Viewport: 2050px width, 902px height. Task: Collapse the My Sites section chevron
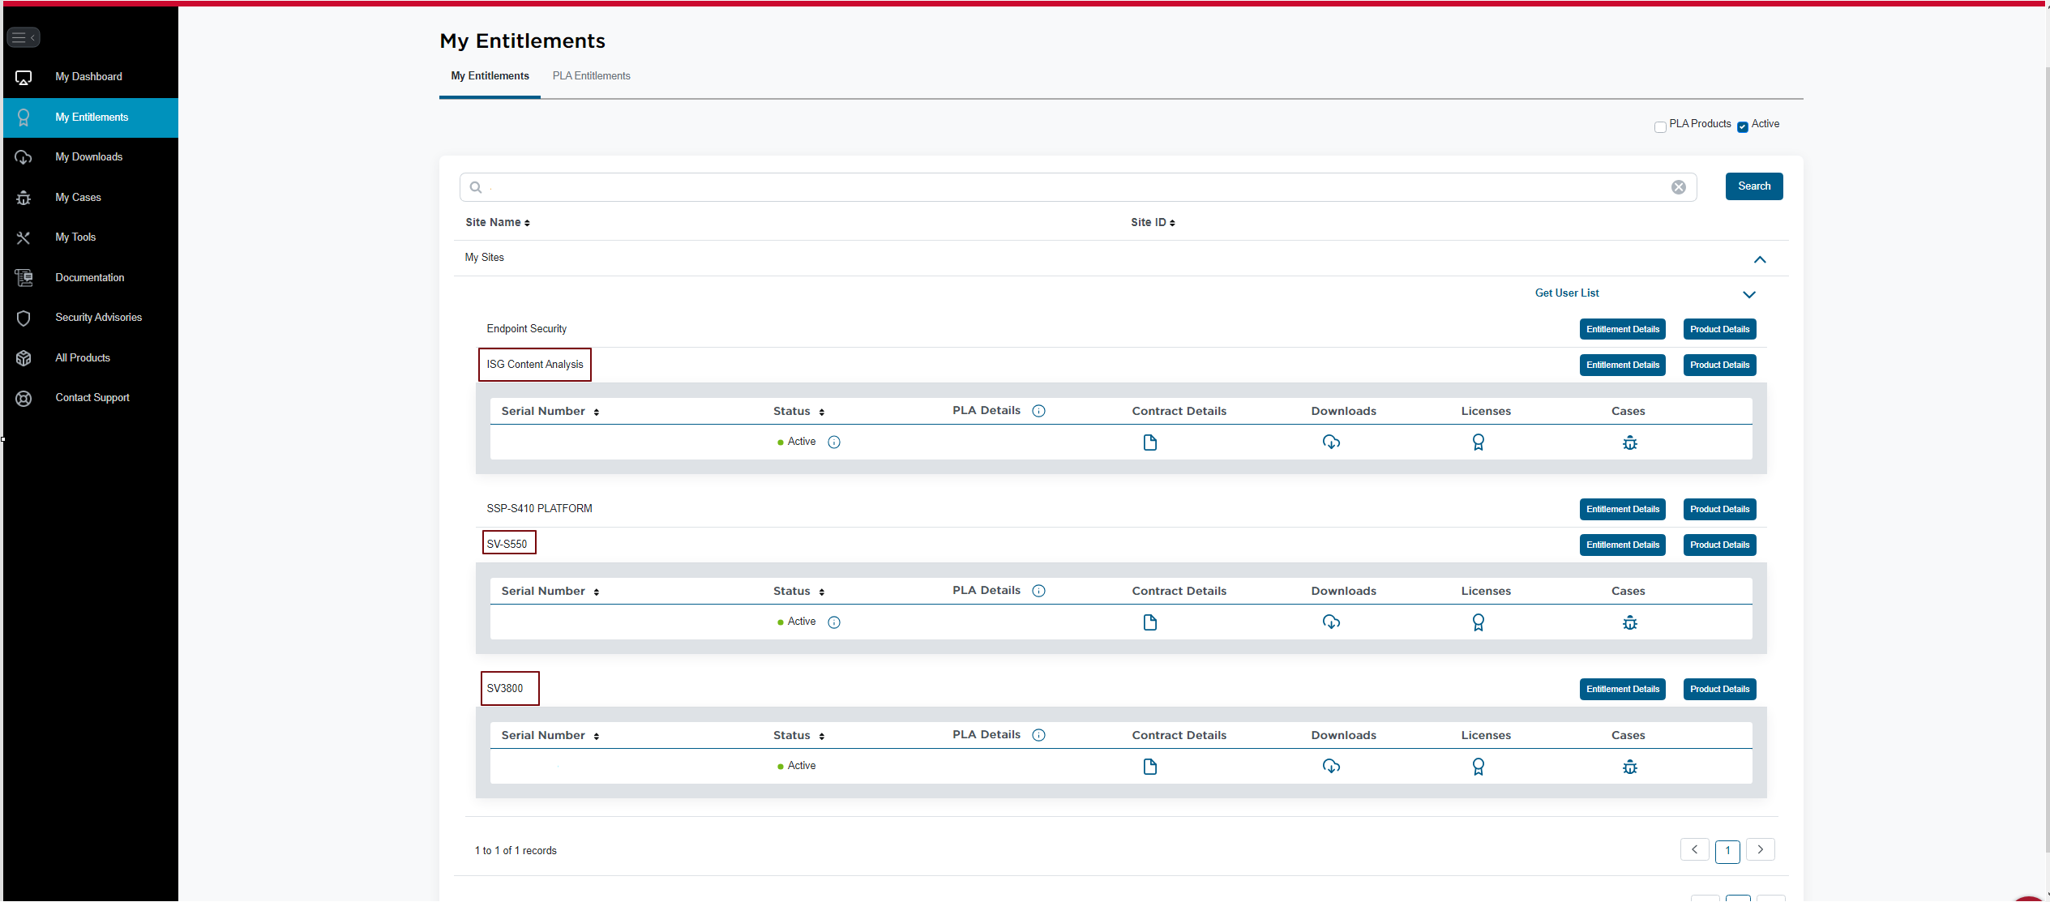tap(1759, 260)
